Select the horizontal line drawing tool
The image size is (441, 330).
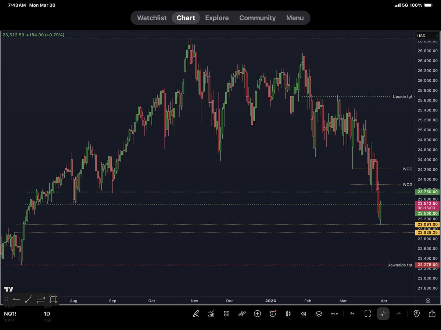(17, 299)
